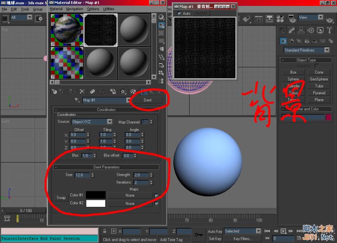Click the Show Map in Viewport icon
Image resolution: width=337 pixels, height=243 pixels.
tap(133, 91)
